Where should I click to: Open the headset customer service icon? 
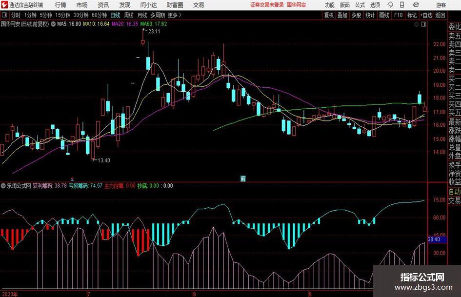click(390, 5)
